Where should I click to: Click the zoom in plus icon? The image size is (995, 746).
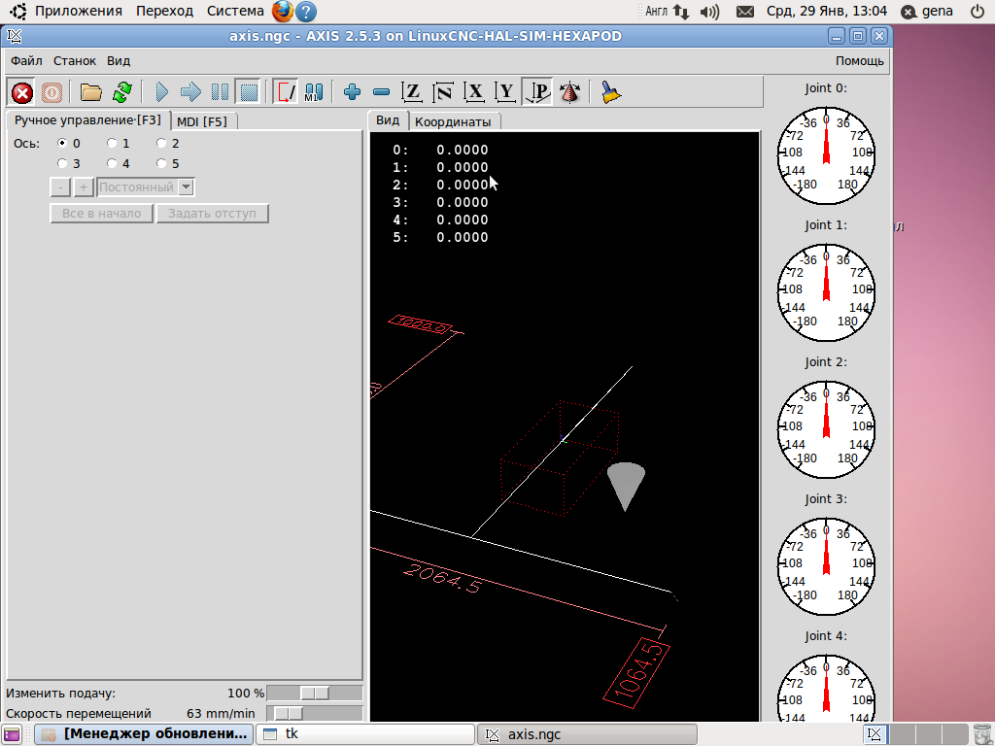(353, 92)
